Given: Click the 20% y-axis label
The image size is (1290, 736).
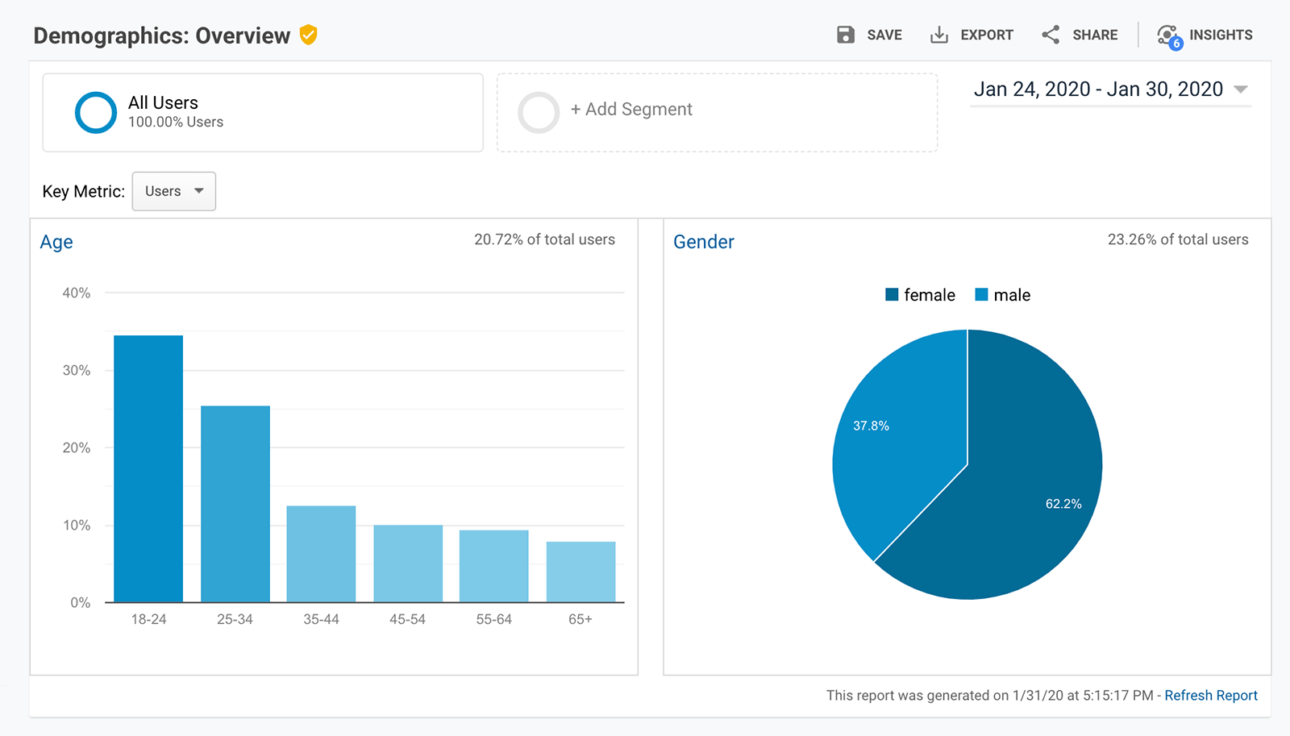Looking at the screenshot, I should [77, 447].
